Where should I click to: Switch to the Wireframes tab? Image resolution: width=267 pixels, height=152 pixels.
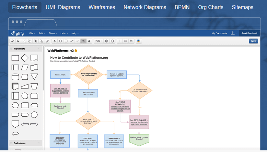(x=102, y=7)
